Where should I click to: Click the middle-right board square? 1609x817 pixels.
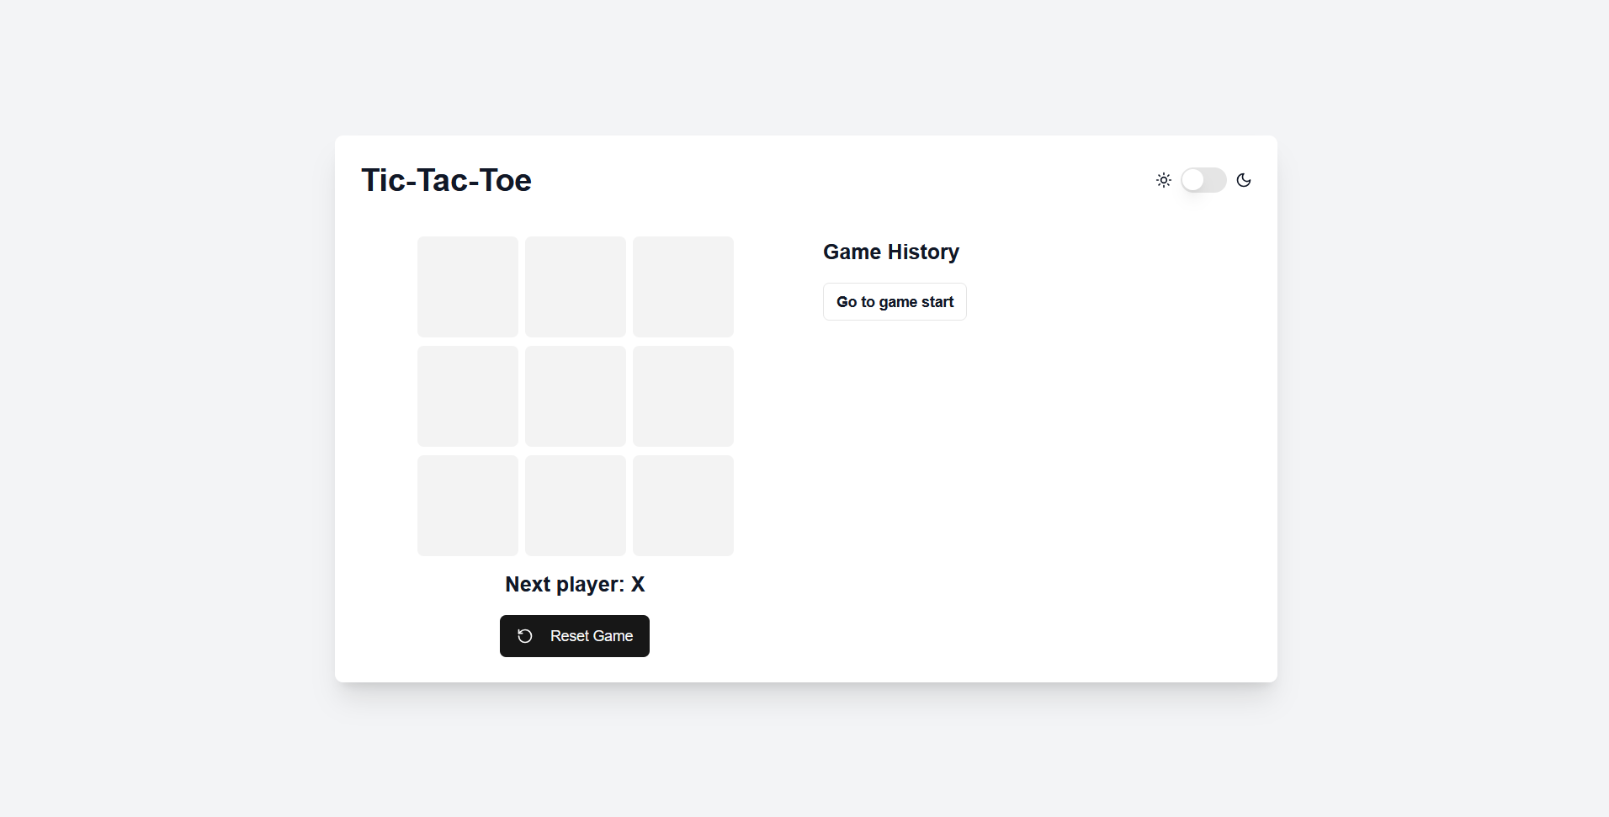[682, 396]
